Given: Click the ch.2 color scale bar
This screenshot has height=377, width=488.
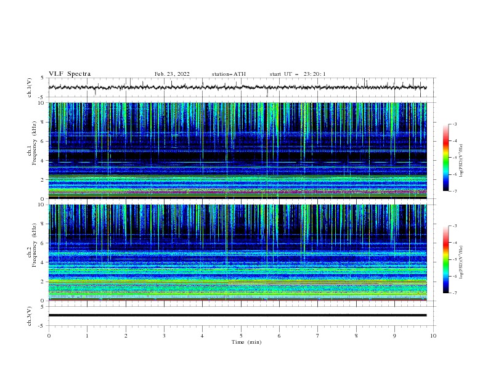Looking at the screenshot, I should [x=445, y=259].
